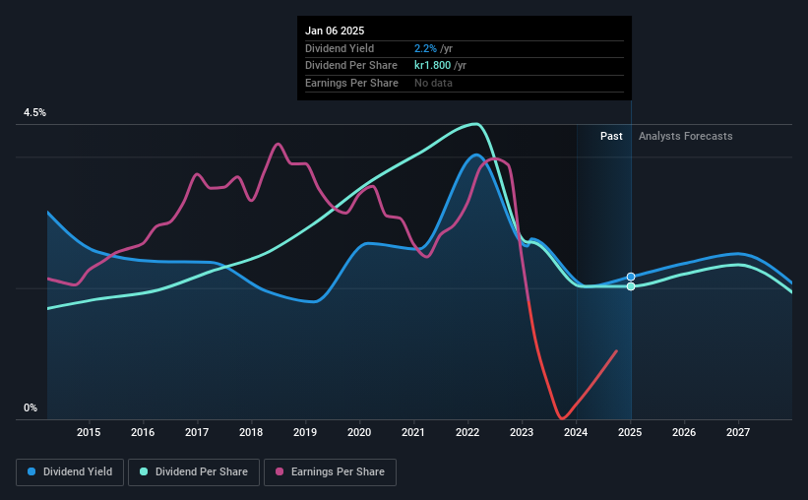The width and height of the screenshot is (808, 500).
Task: Click the 2020 x-axis label
Action: [x=359, y=432]
